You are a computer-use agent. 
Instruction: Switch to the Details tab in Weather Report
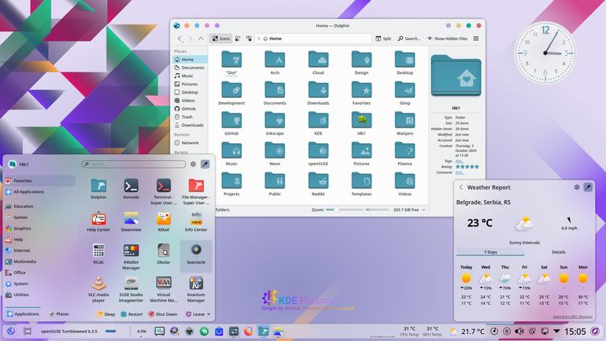click(559, 252)
